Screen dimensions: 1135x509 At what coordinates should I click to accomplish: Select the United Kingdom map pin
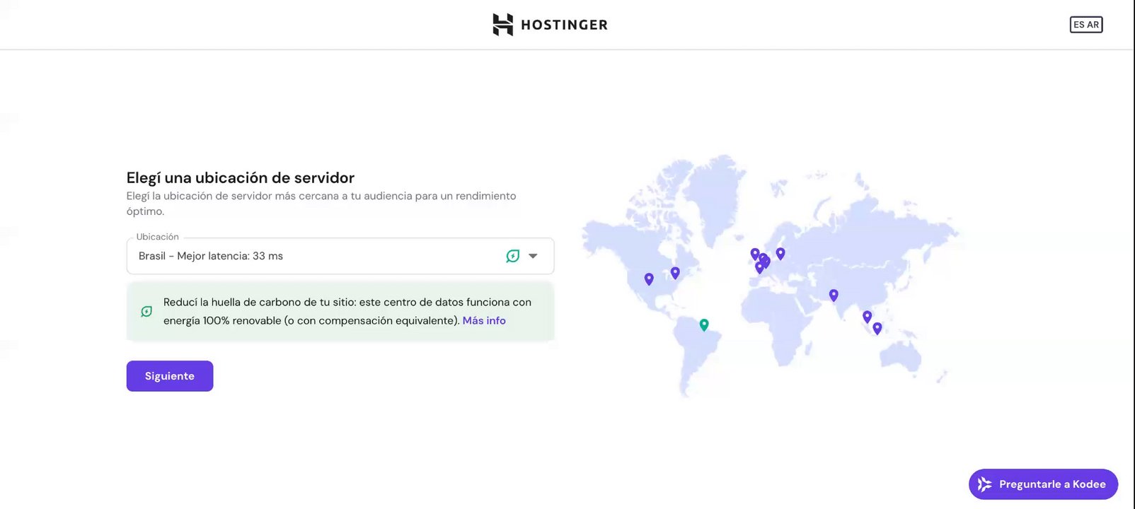[755, 253]
